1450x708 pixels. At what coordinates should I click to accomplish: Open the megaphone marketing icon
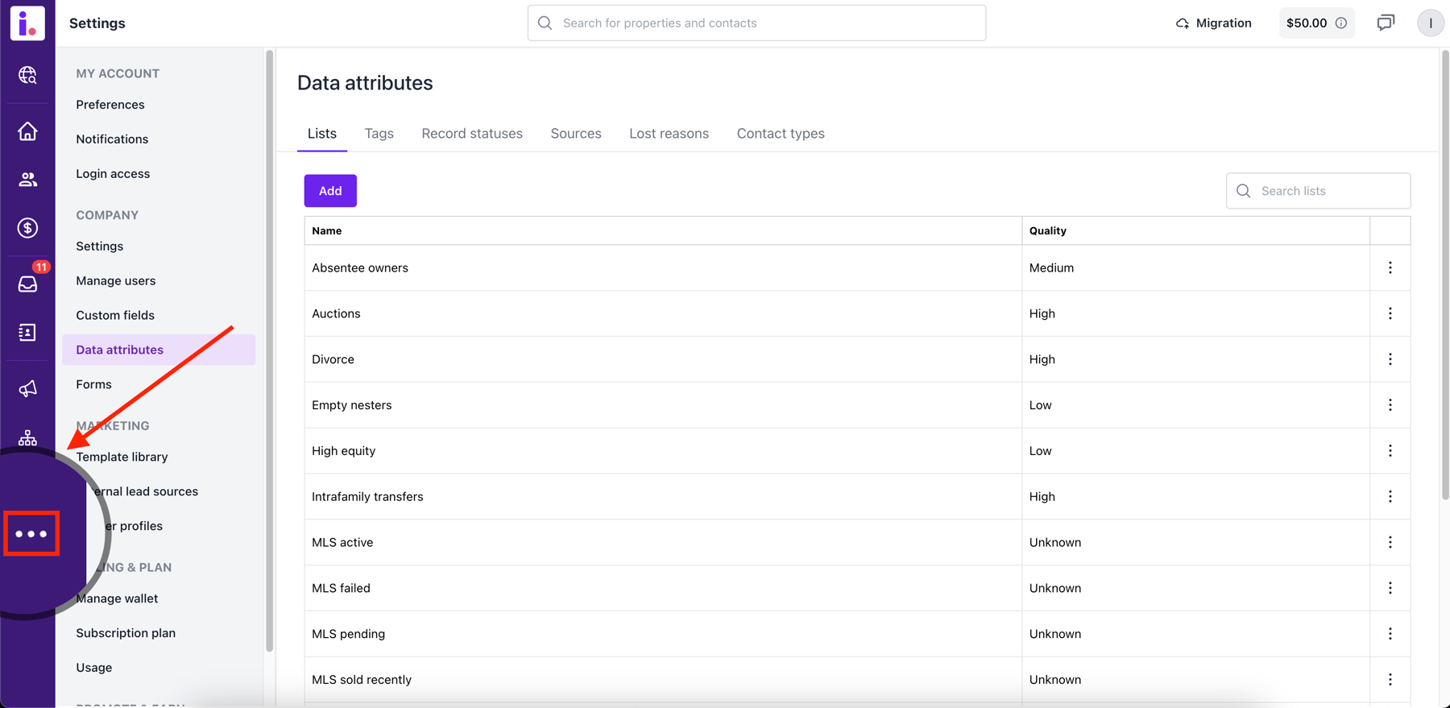[x=28, y=389]
